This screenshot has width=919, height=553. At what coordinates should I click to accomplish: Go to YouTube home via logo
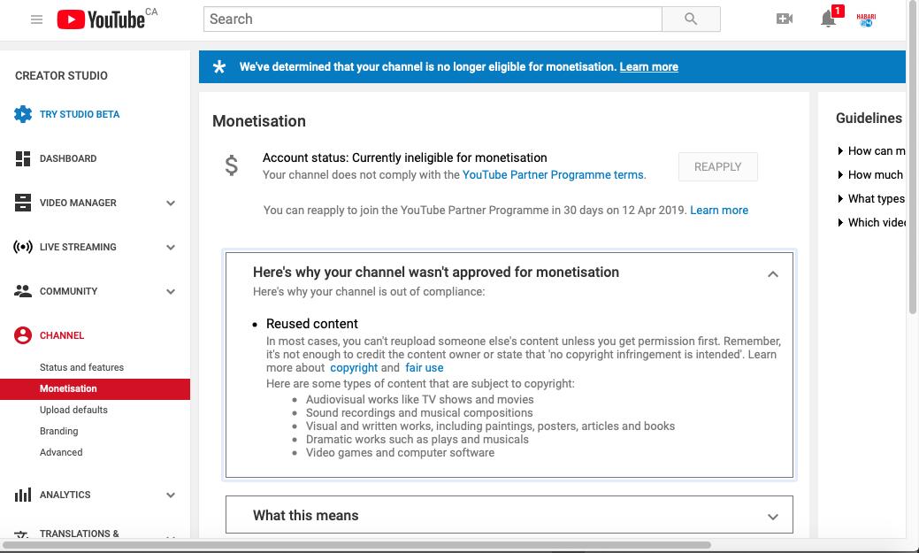click(101, 19)
